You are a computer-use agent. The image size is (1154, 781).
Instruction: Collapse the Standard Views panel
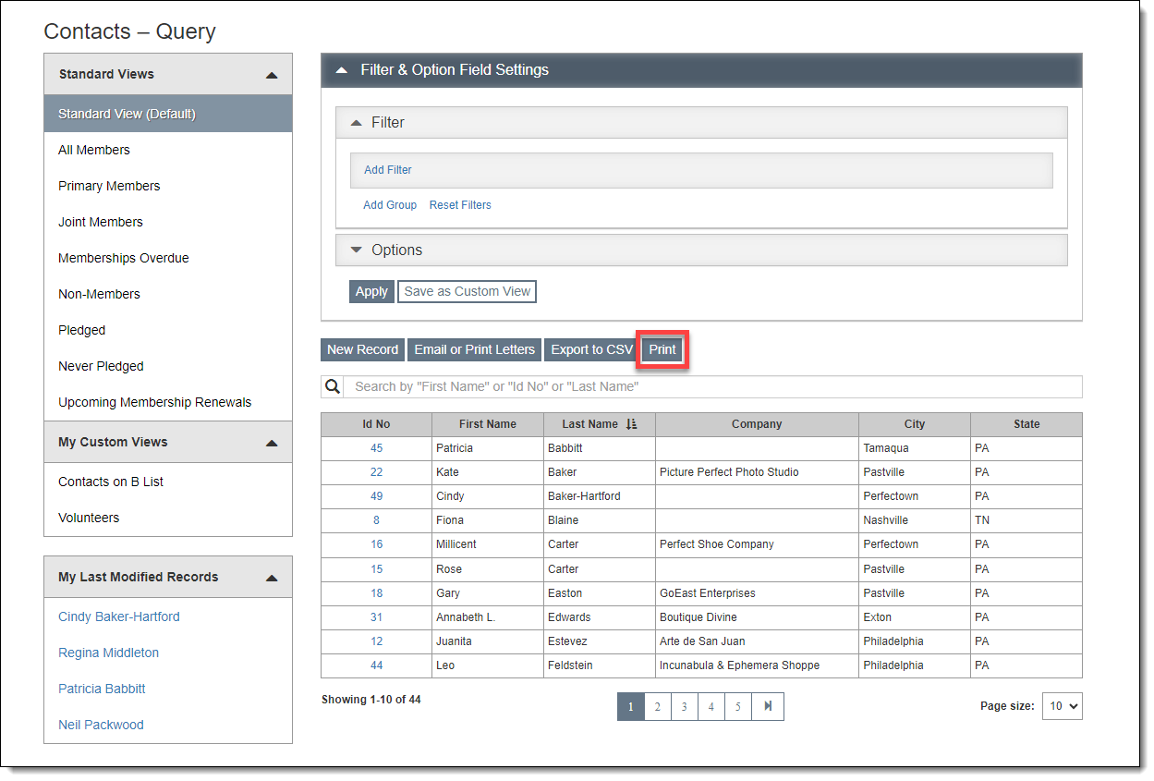coord(271,75)
